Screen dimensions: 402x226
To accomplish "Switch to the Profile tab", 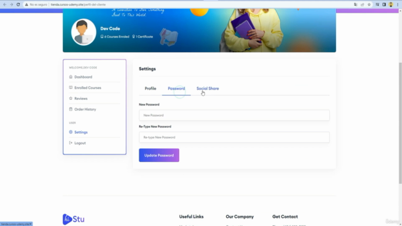I will [x=151, y=89].
